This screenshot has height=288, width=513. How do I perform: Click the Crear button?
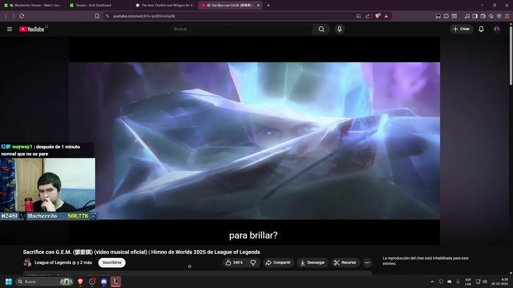click(x=461, y=29)
